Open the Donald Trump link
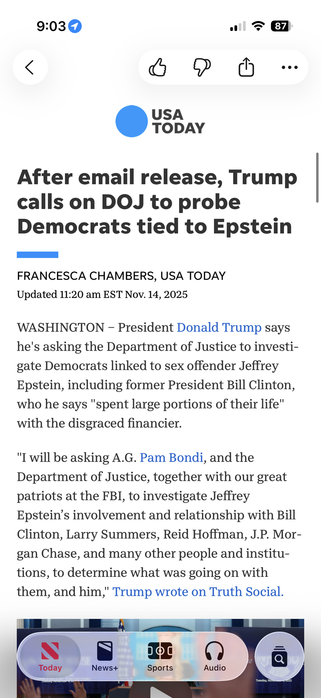 coord(219,328)
